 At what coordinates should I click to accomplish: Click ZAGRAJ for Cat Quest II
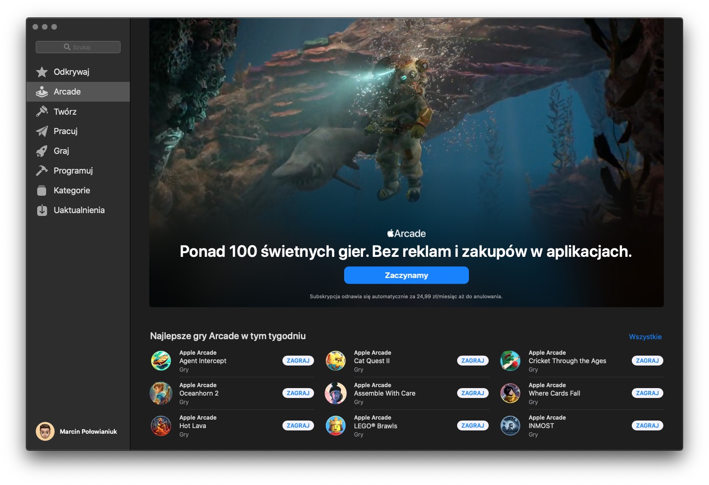[473, 361]
